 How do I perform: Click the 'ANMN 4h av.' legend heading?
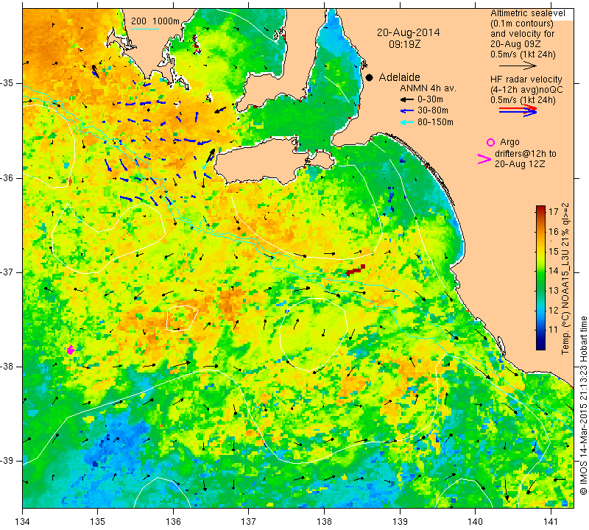point(428,88)
